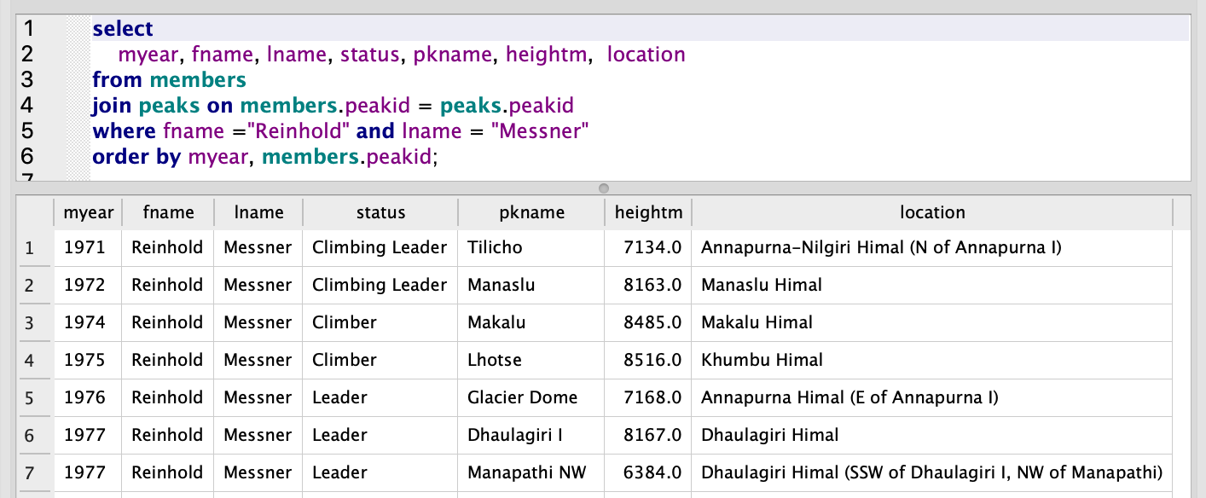Select result row number 1

[x=30, y=248]
